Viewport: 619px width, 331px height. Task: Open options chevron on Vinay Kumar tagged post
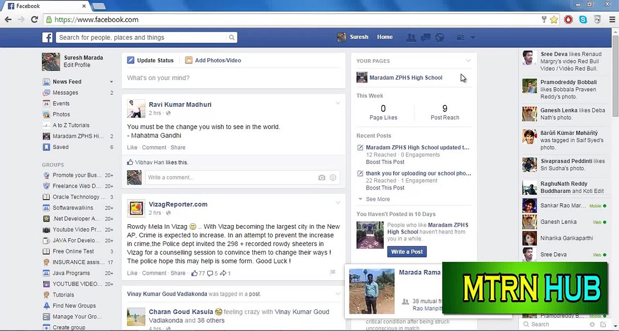point(338,293)
